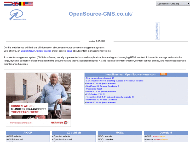This screenshot has width=190, height=142.
Task: Click the vertical 'advertentie' label
Action: pos(157,31)
